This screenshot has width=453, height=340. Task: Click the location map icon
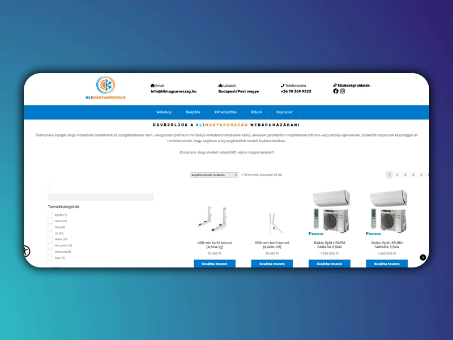[x=220, y=86]
